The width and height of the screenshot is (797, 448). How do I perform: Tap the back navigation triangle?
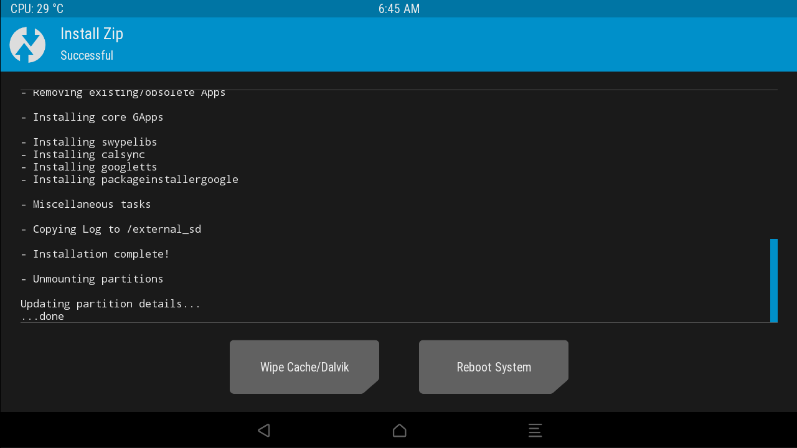point(264,430)
